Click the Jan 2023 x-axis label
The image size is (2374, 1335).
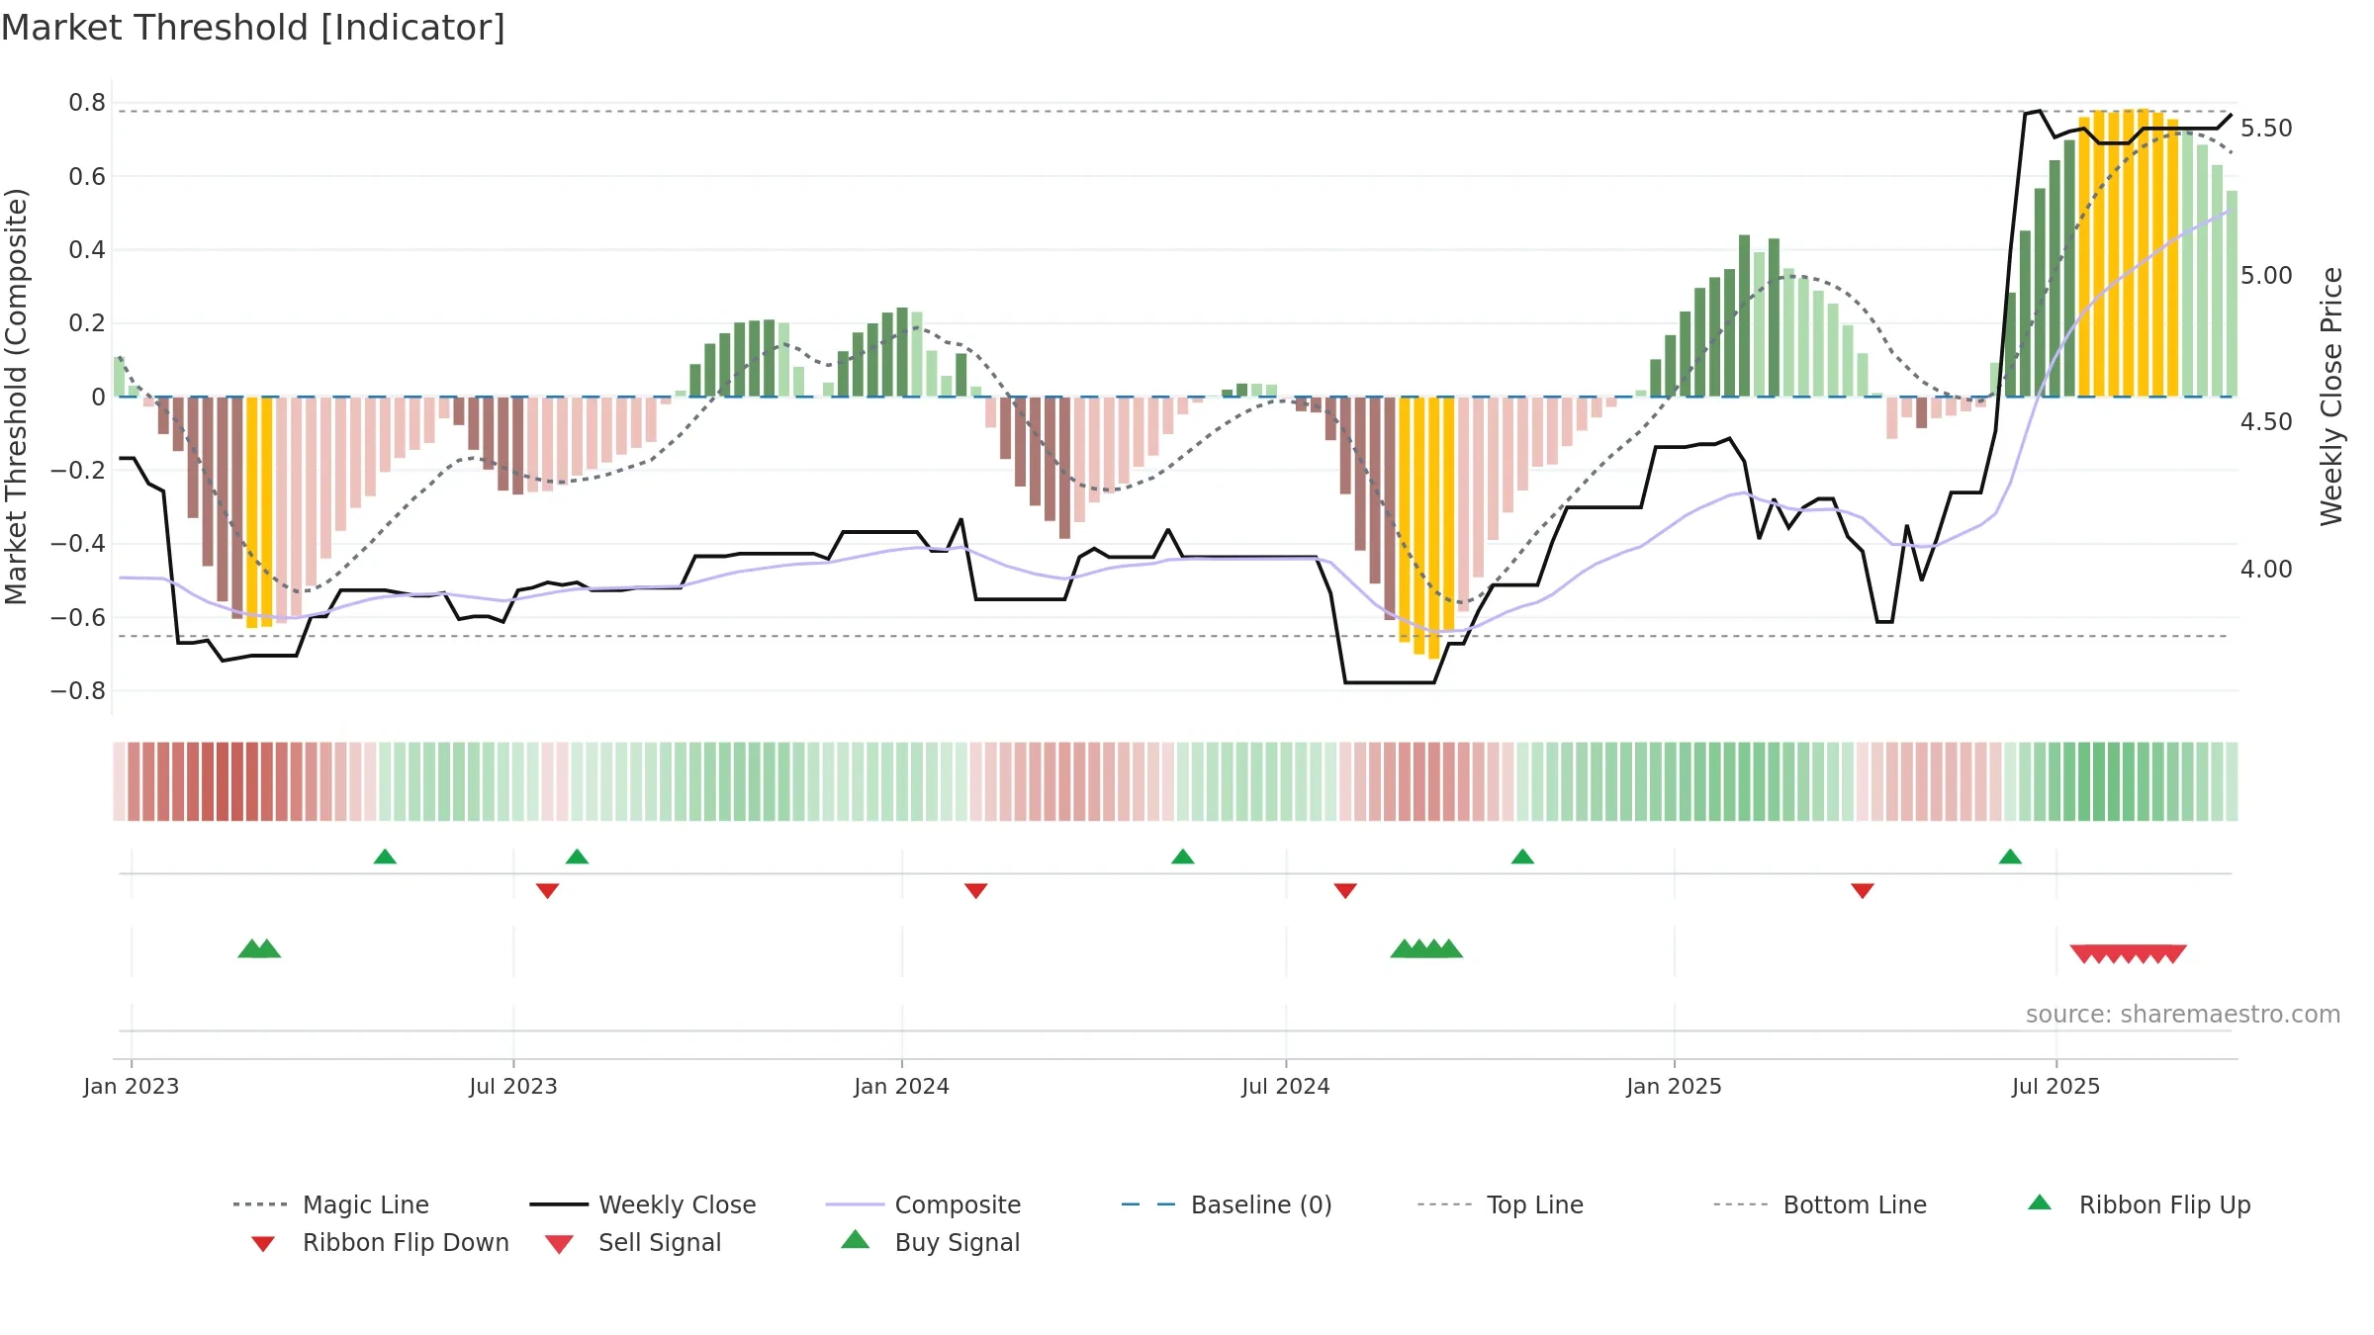[132, 1086]
